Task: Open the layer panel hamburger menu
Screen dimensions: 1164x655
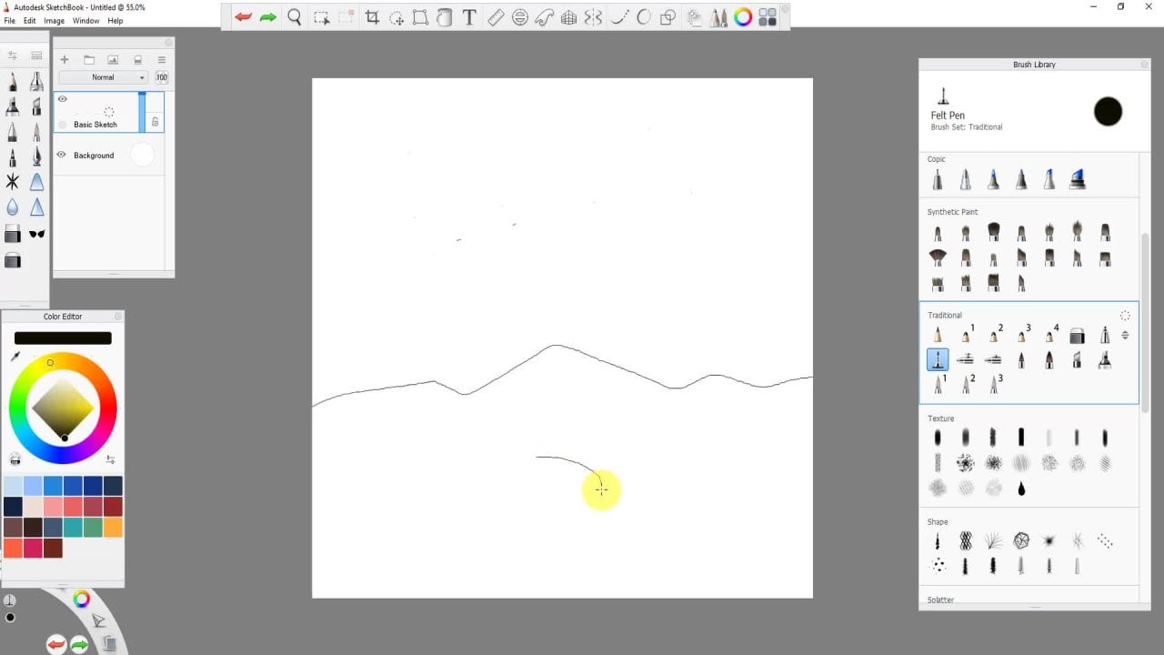Action: point(162,60)
